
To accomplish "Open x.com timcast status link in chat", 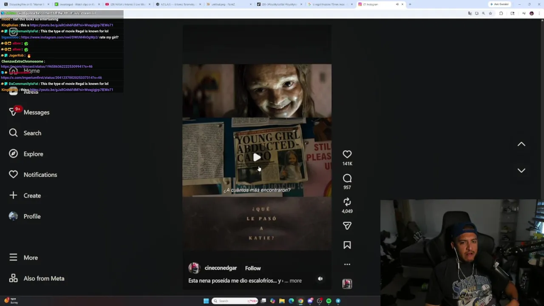I will click(x=47, y=67).
